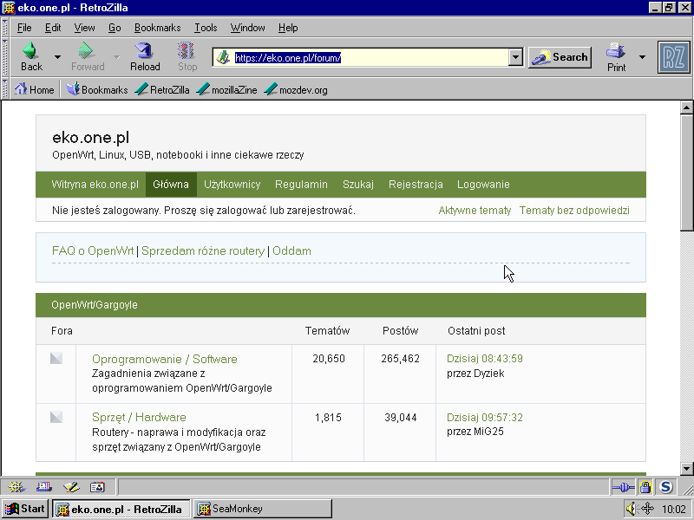Click the S icon in status bar
This screenshot has height=520, width=694.
click(666, 487)
